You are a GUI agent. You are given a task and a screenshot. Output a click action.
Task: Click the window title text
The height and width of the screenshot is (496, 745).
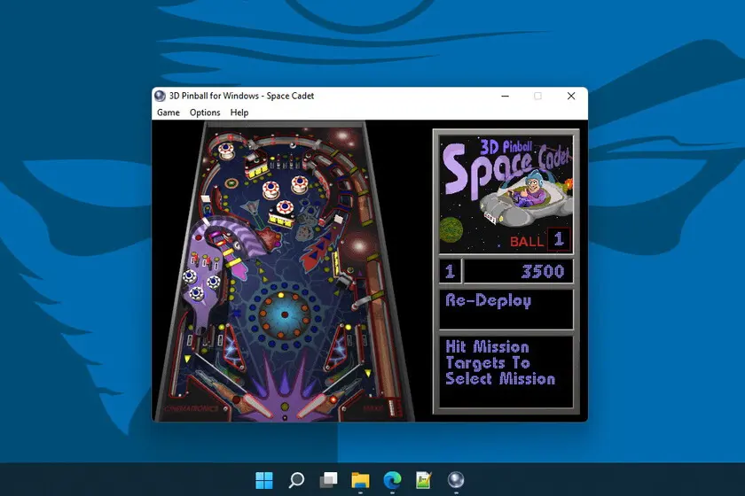click(241, 96)
